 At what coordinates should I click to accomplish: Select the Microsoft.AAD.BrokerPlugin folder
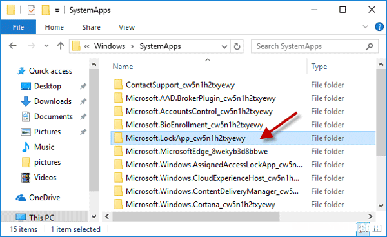[201, 98]
